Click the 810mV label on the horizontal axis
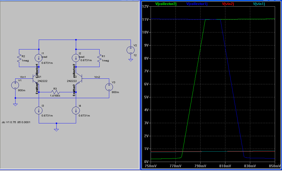 coord(225,166)
